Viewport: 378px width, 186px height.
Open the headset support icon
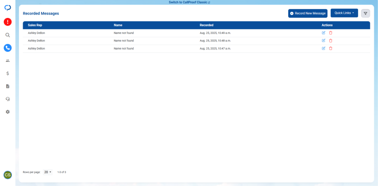(8, 99)
